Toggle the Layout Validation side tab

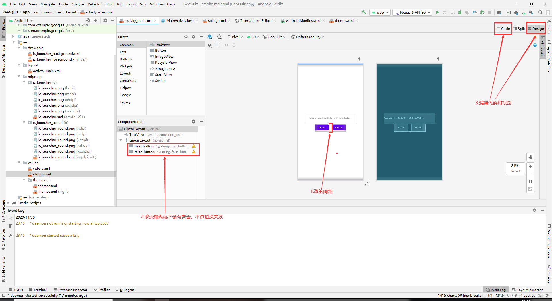tap(549, 56)
